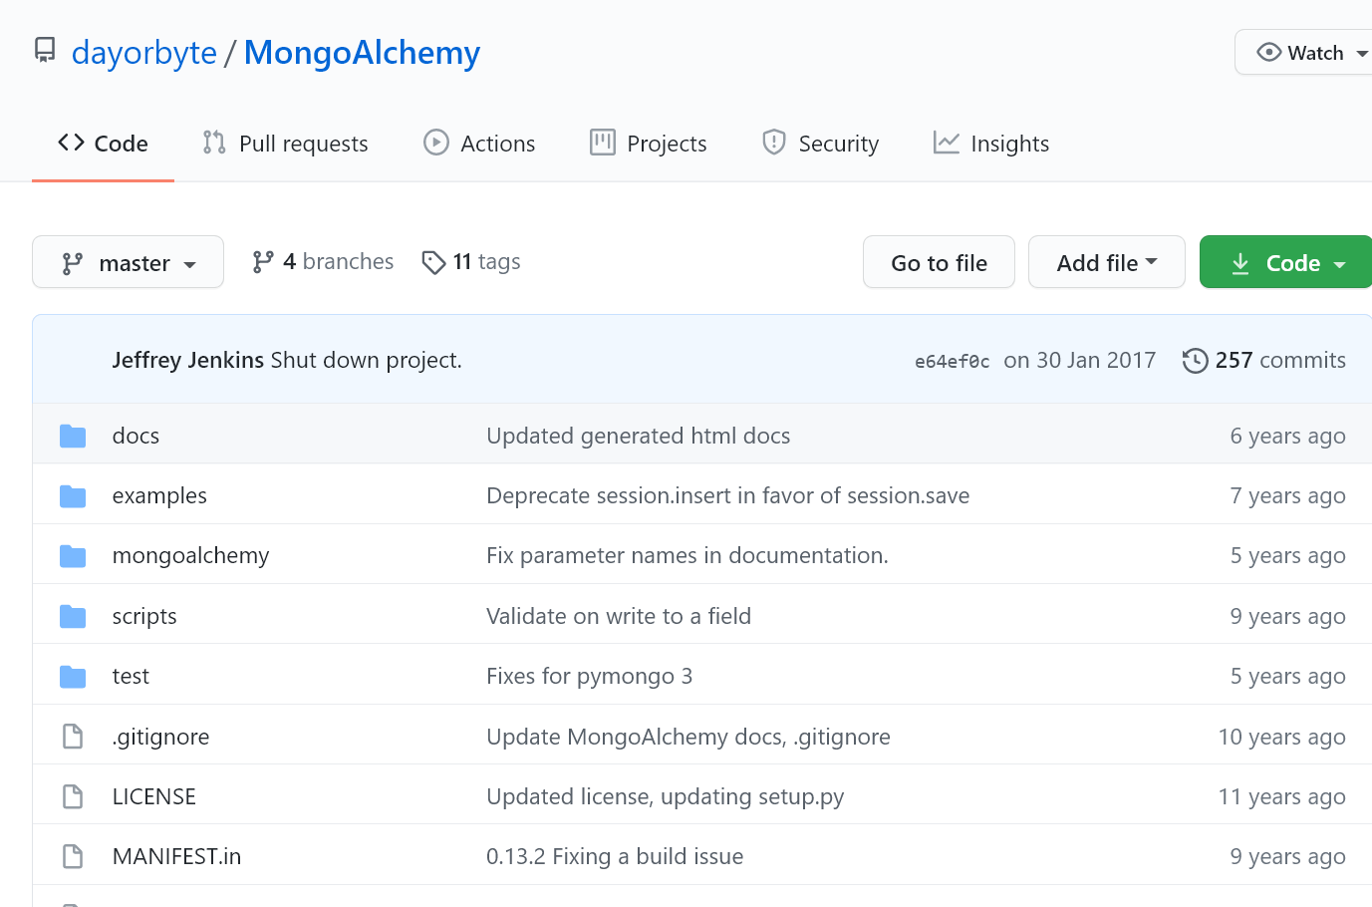
Task: Click the 'on 30 Jan 2017' commit date
Action: pyautogui.click(x=1080, y=360)
